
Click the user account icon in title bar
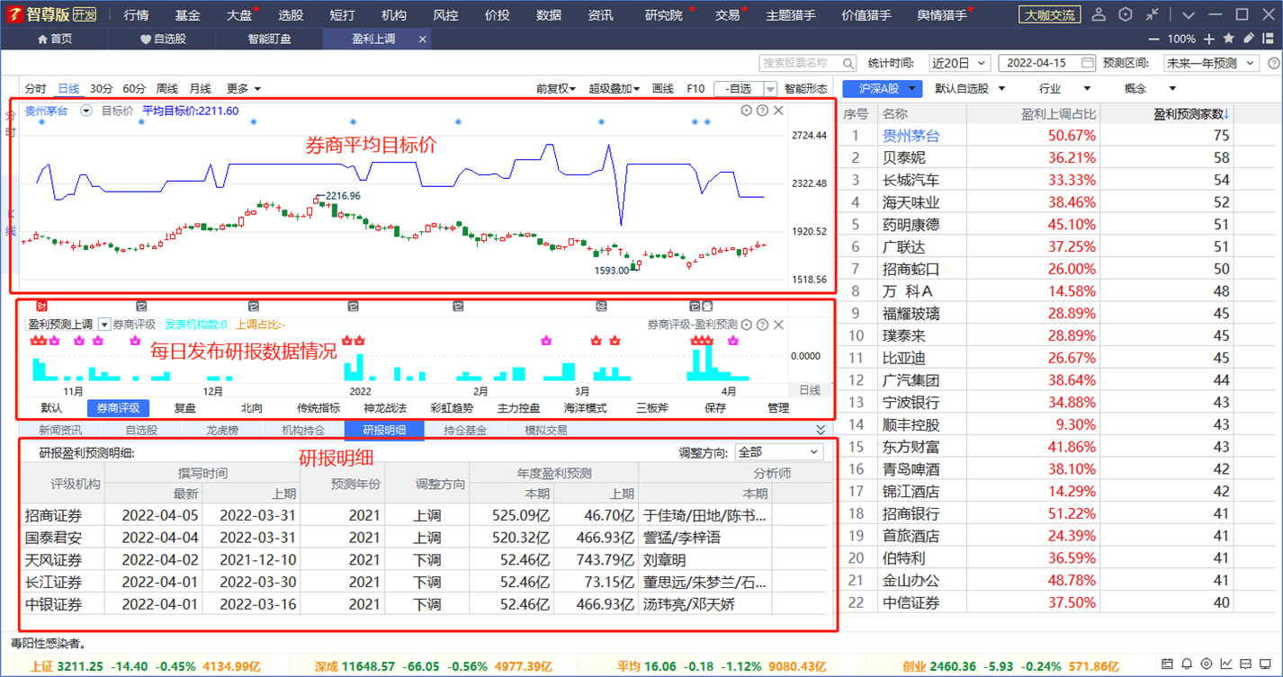1099,15
